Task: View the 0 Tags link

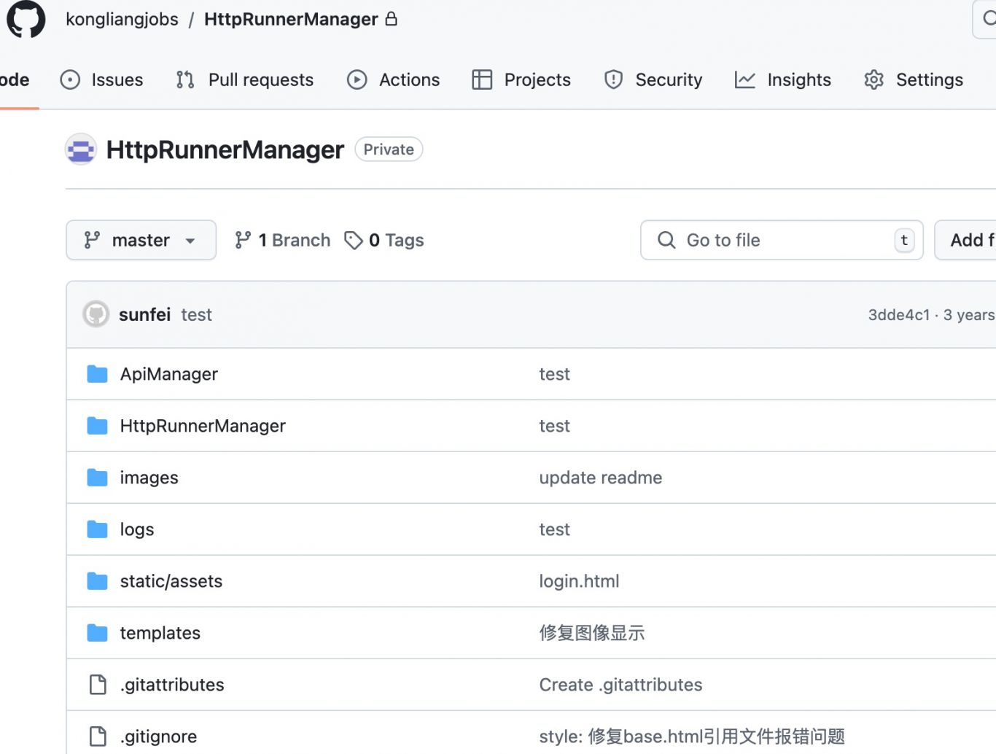Action: pyautogui.click(x=384, y=240)
